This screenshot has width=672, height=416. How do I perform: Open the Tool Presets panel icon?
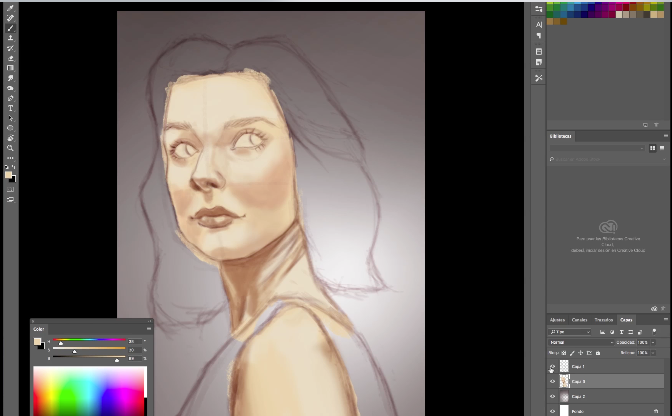(539, 78)
